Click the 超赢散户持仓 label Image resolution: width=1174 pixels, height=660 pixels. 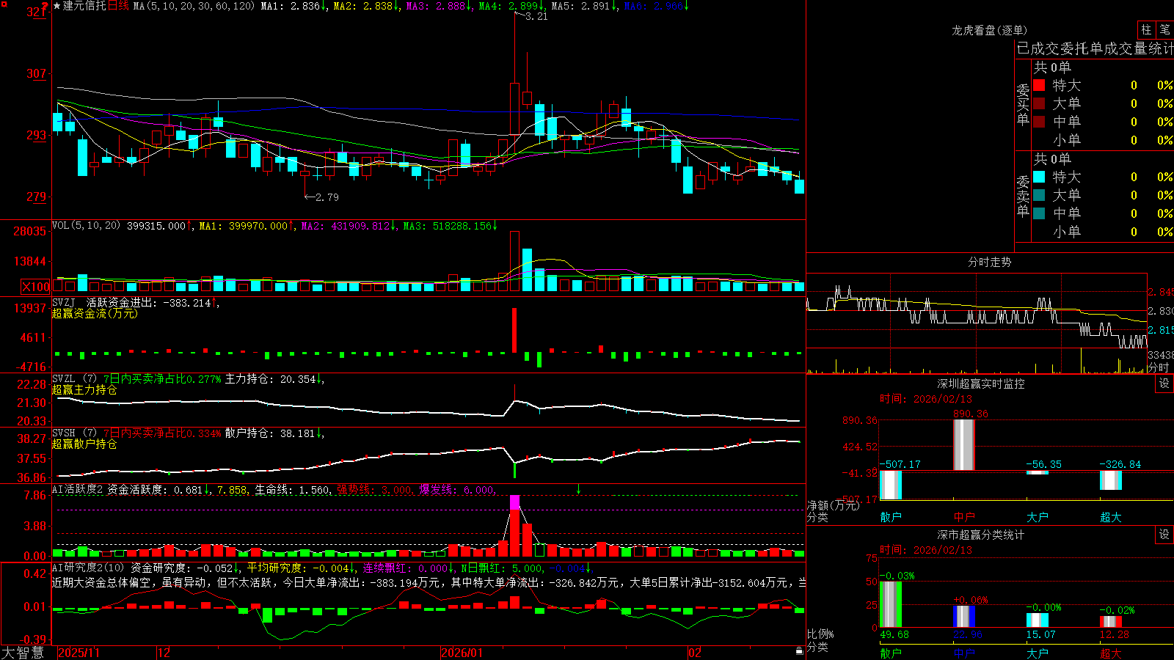point(84,444)
